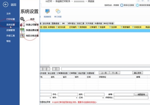This screenshot has width=150, height=105.
Task: Expand the 区域 dropdown
Action: coord(103,98)
